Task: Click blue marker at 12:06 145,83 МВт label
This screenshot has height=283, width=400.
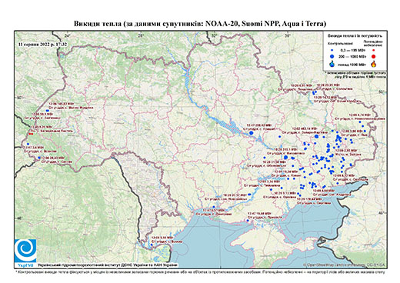Action: pos(47,111)
